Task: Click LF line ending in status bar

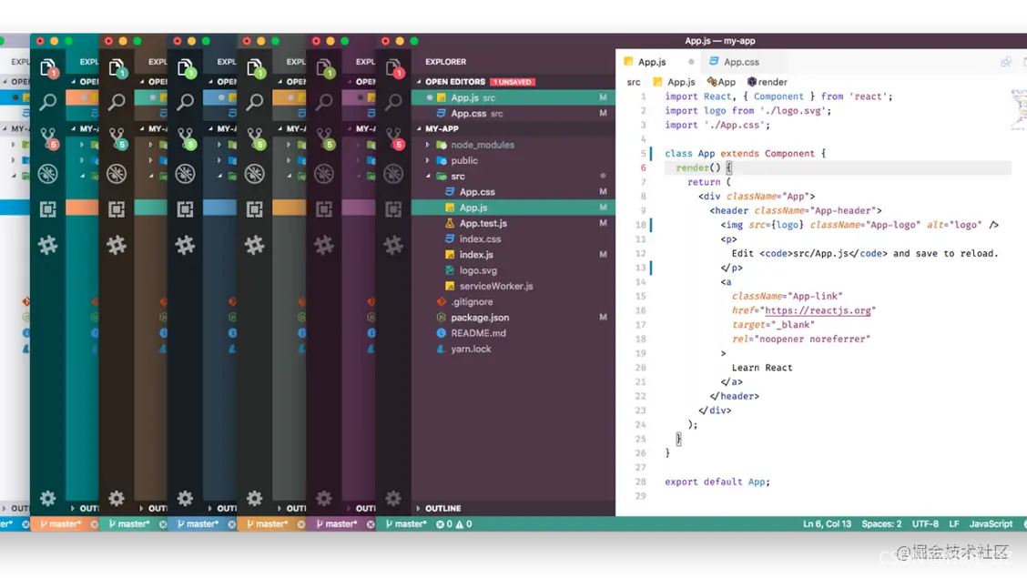Action: (x=953, y=523)
